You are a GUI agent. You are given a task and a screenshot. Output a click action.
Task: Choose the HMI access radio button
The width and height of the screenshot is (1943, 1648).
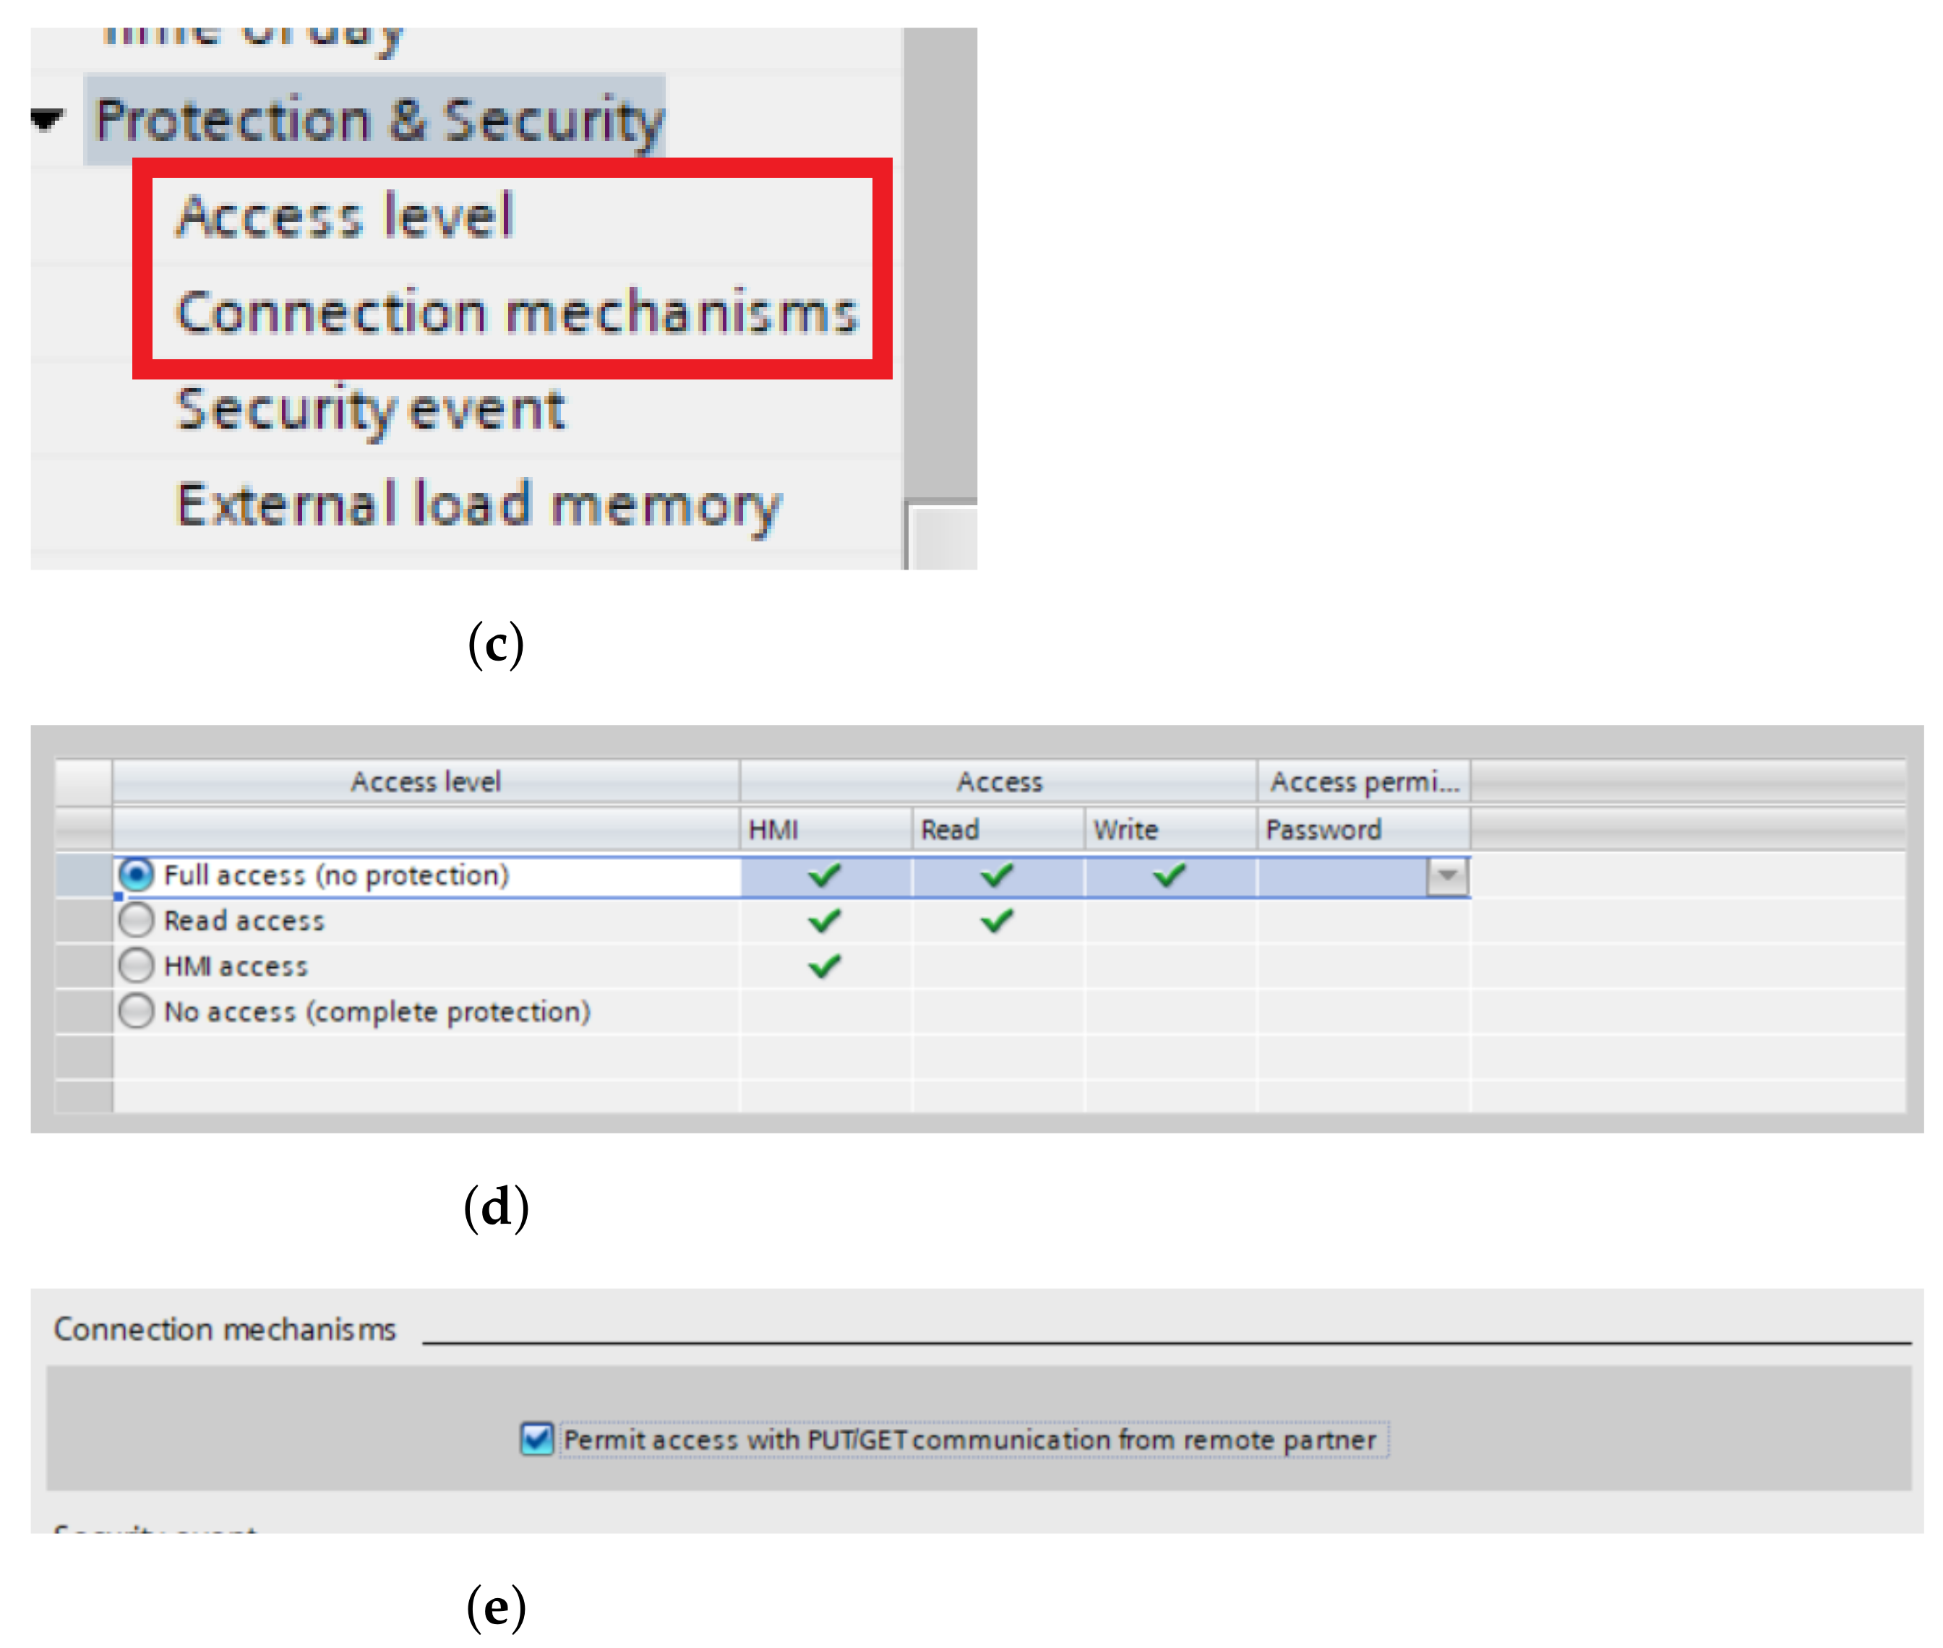coord(137,966)
